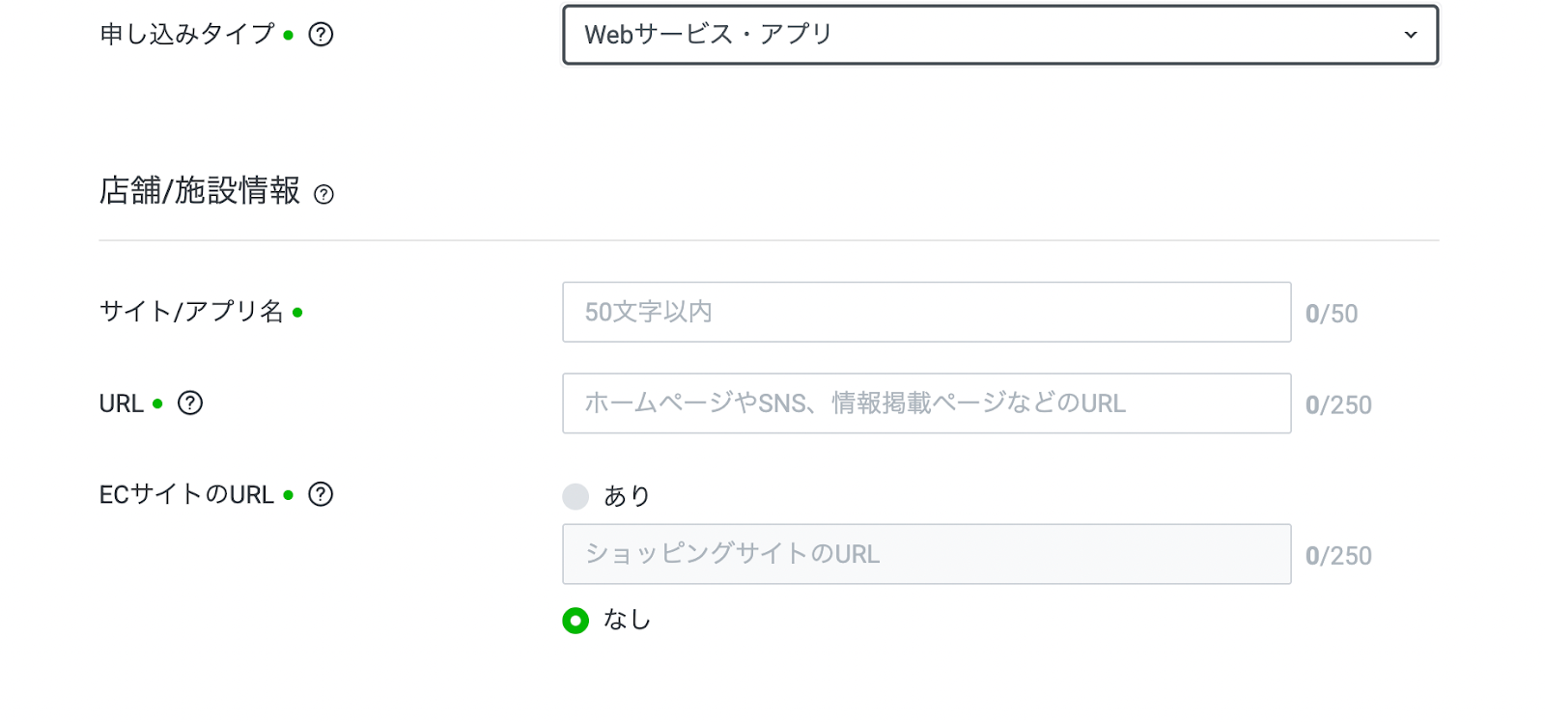Click the 0/50 character counter
Screen dimensions: 1545x722
tap(1331, 314)
